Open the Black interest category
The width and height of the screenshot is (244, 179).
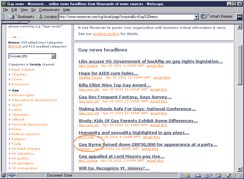(x=23, y=69)
